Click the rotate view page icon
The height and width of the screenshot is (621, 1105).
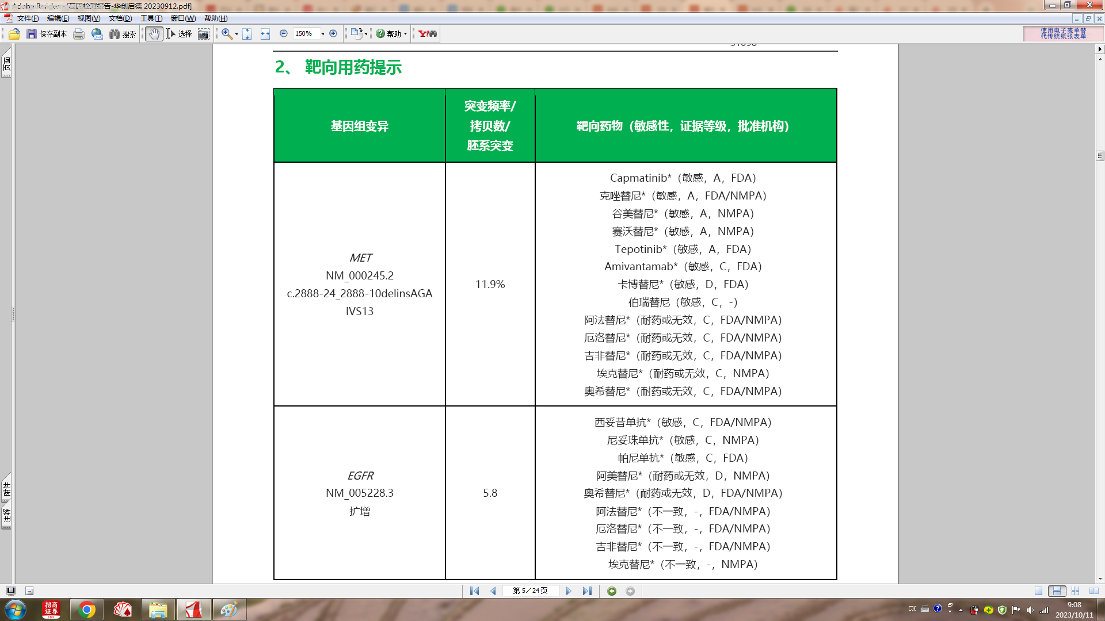click(356, 34)
